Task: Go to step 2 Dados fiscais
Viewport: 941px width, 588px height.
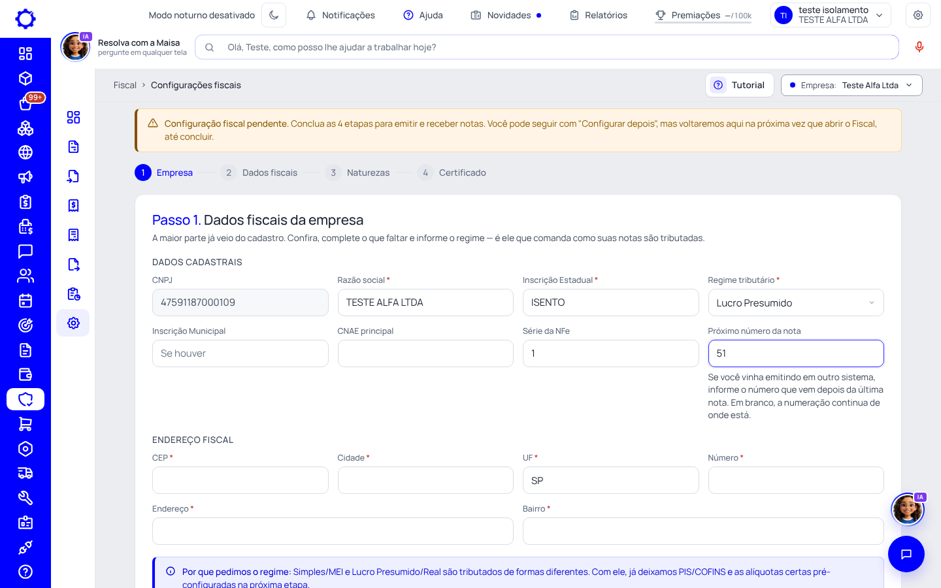Action: (x=259, y=172)
